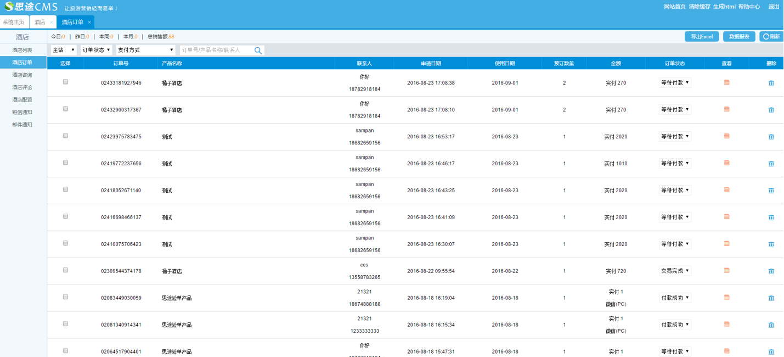
Task: Click the order search input field
Action: 216,51
